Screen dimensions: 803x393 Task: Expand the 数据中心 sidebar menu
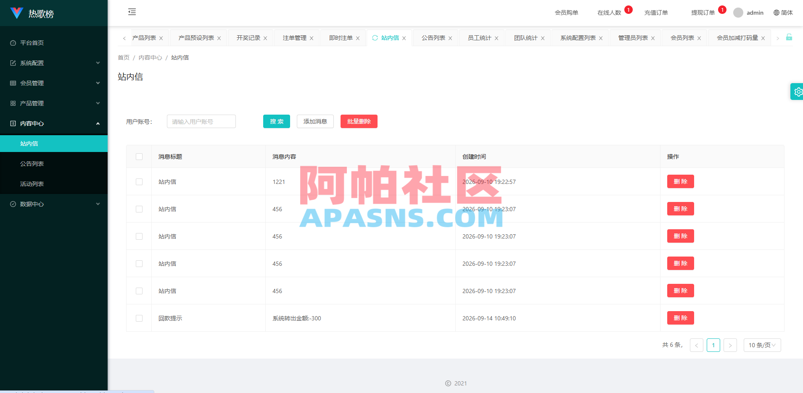(x=54, y=204)
